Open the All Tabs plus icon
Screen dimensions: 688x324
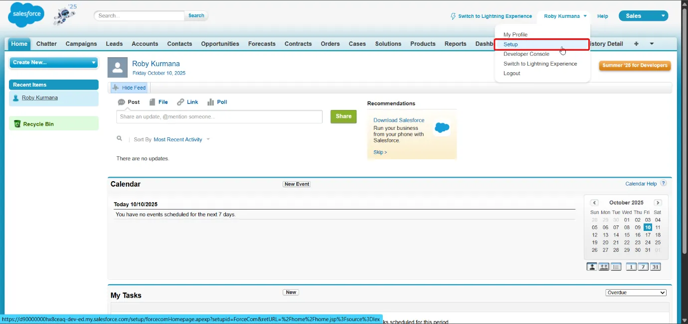point(636,44)
